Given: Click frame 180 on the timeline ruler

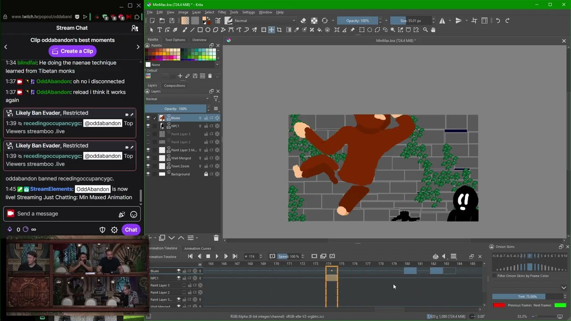Looking at the screenshot, I should click(x=407, y=263).
